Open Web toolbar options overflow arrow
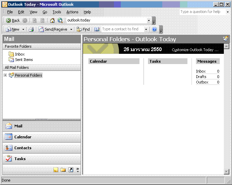Viewport: 232px width, 185px height. [154, 20]
